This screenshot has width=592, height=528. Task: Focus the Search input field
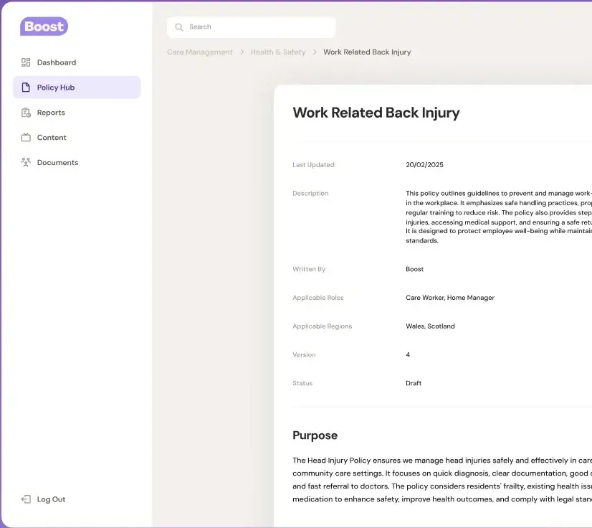[x=258, y=27]
